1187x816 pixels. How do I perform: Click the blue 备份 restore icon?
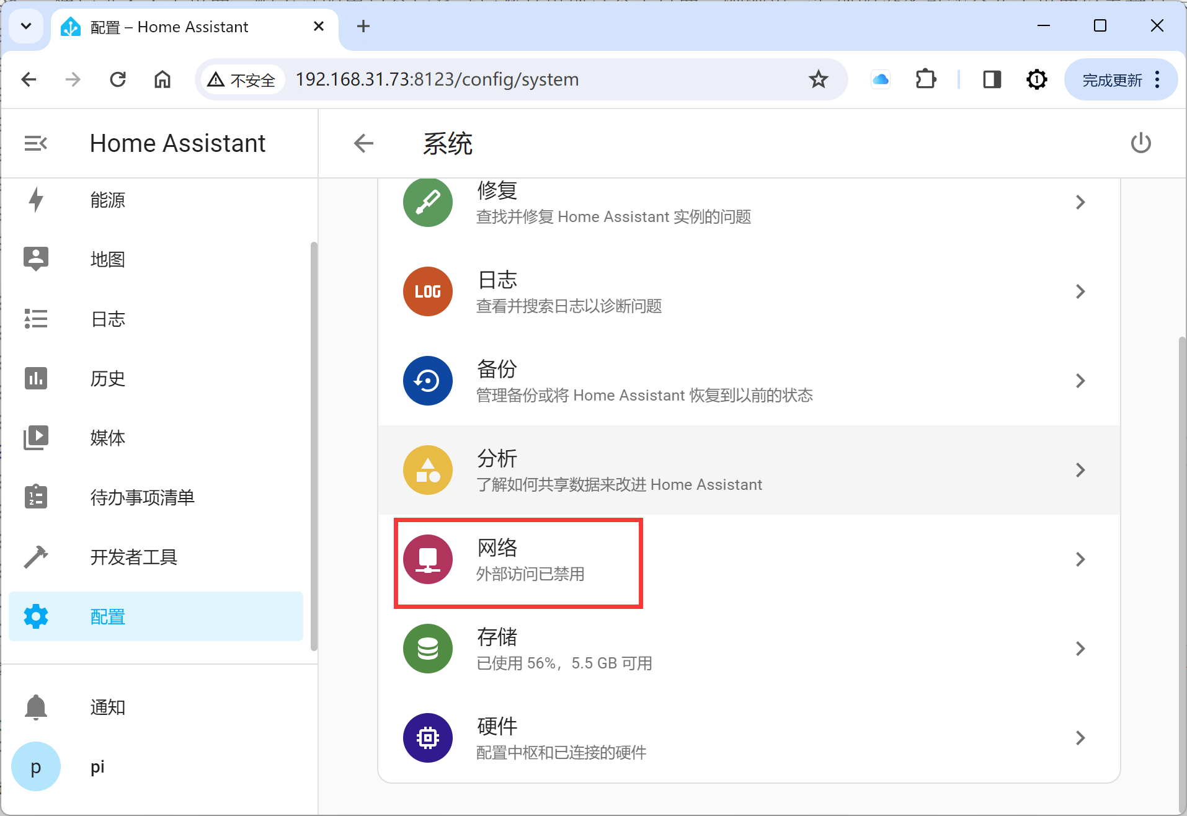428,381
